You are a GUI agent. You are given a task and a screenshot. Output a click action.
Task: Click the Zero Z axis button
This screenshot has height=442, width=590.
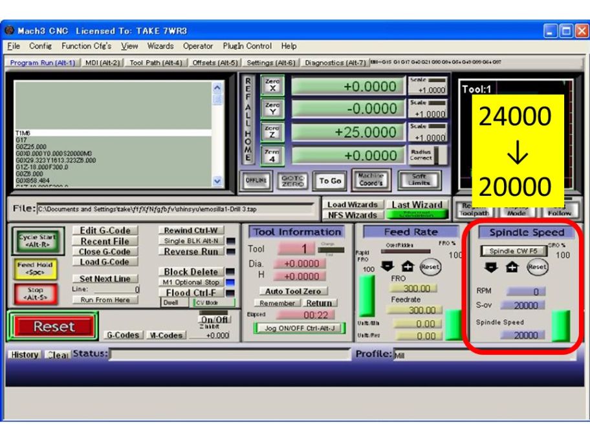[272, 132]
